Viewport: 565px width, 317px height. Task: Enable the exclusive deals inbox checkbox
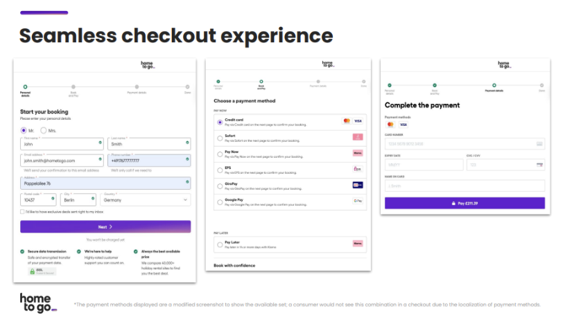tap(22, 212)
